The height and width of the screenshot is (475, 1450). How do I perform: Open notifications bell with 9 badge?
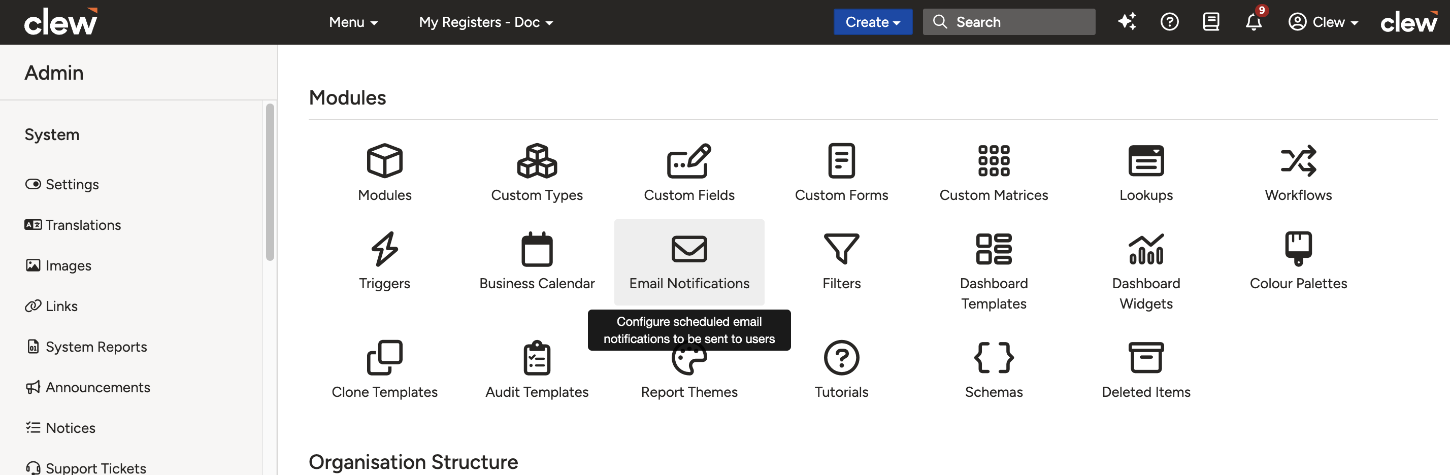[x=1254, y=22]
